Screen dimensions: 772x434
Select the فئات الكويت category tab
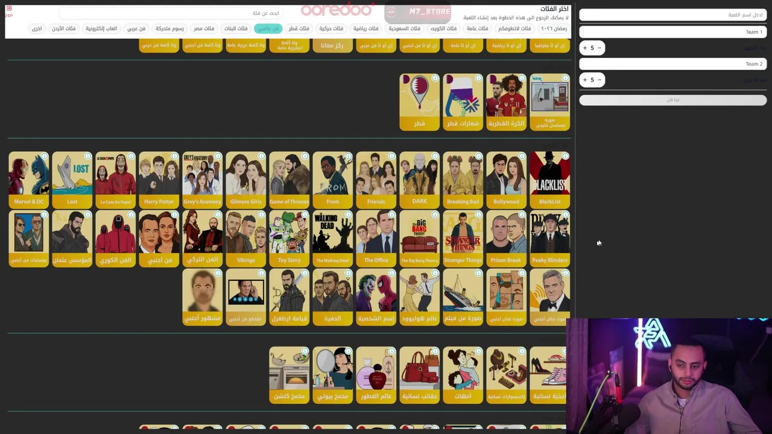click(x=443, y=28)
